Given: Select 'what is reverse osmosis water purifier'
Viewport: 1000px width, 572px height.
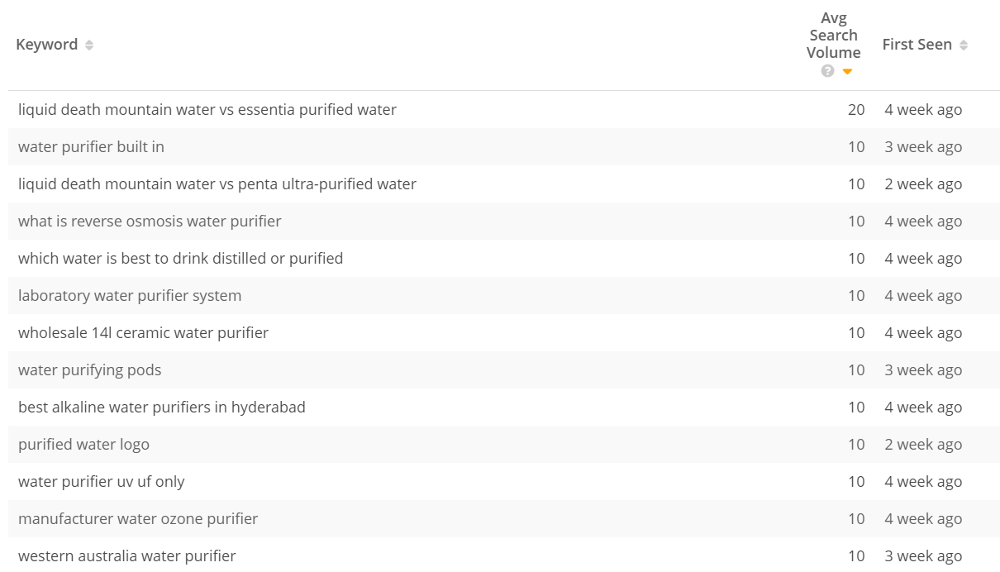Looking at the screenshot, I should coord(150,221).
